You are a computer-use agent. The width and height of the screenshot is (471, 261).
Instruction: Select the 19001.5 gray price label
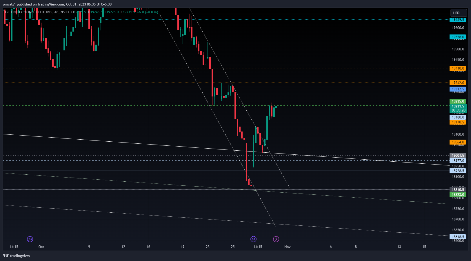tap(458, 156)
